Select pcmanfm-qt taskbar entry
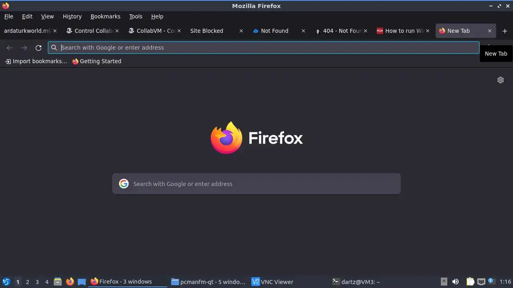Screen dimensions: 513x288 pyautogui.click(x=208, y=282)
